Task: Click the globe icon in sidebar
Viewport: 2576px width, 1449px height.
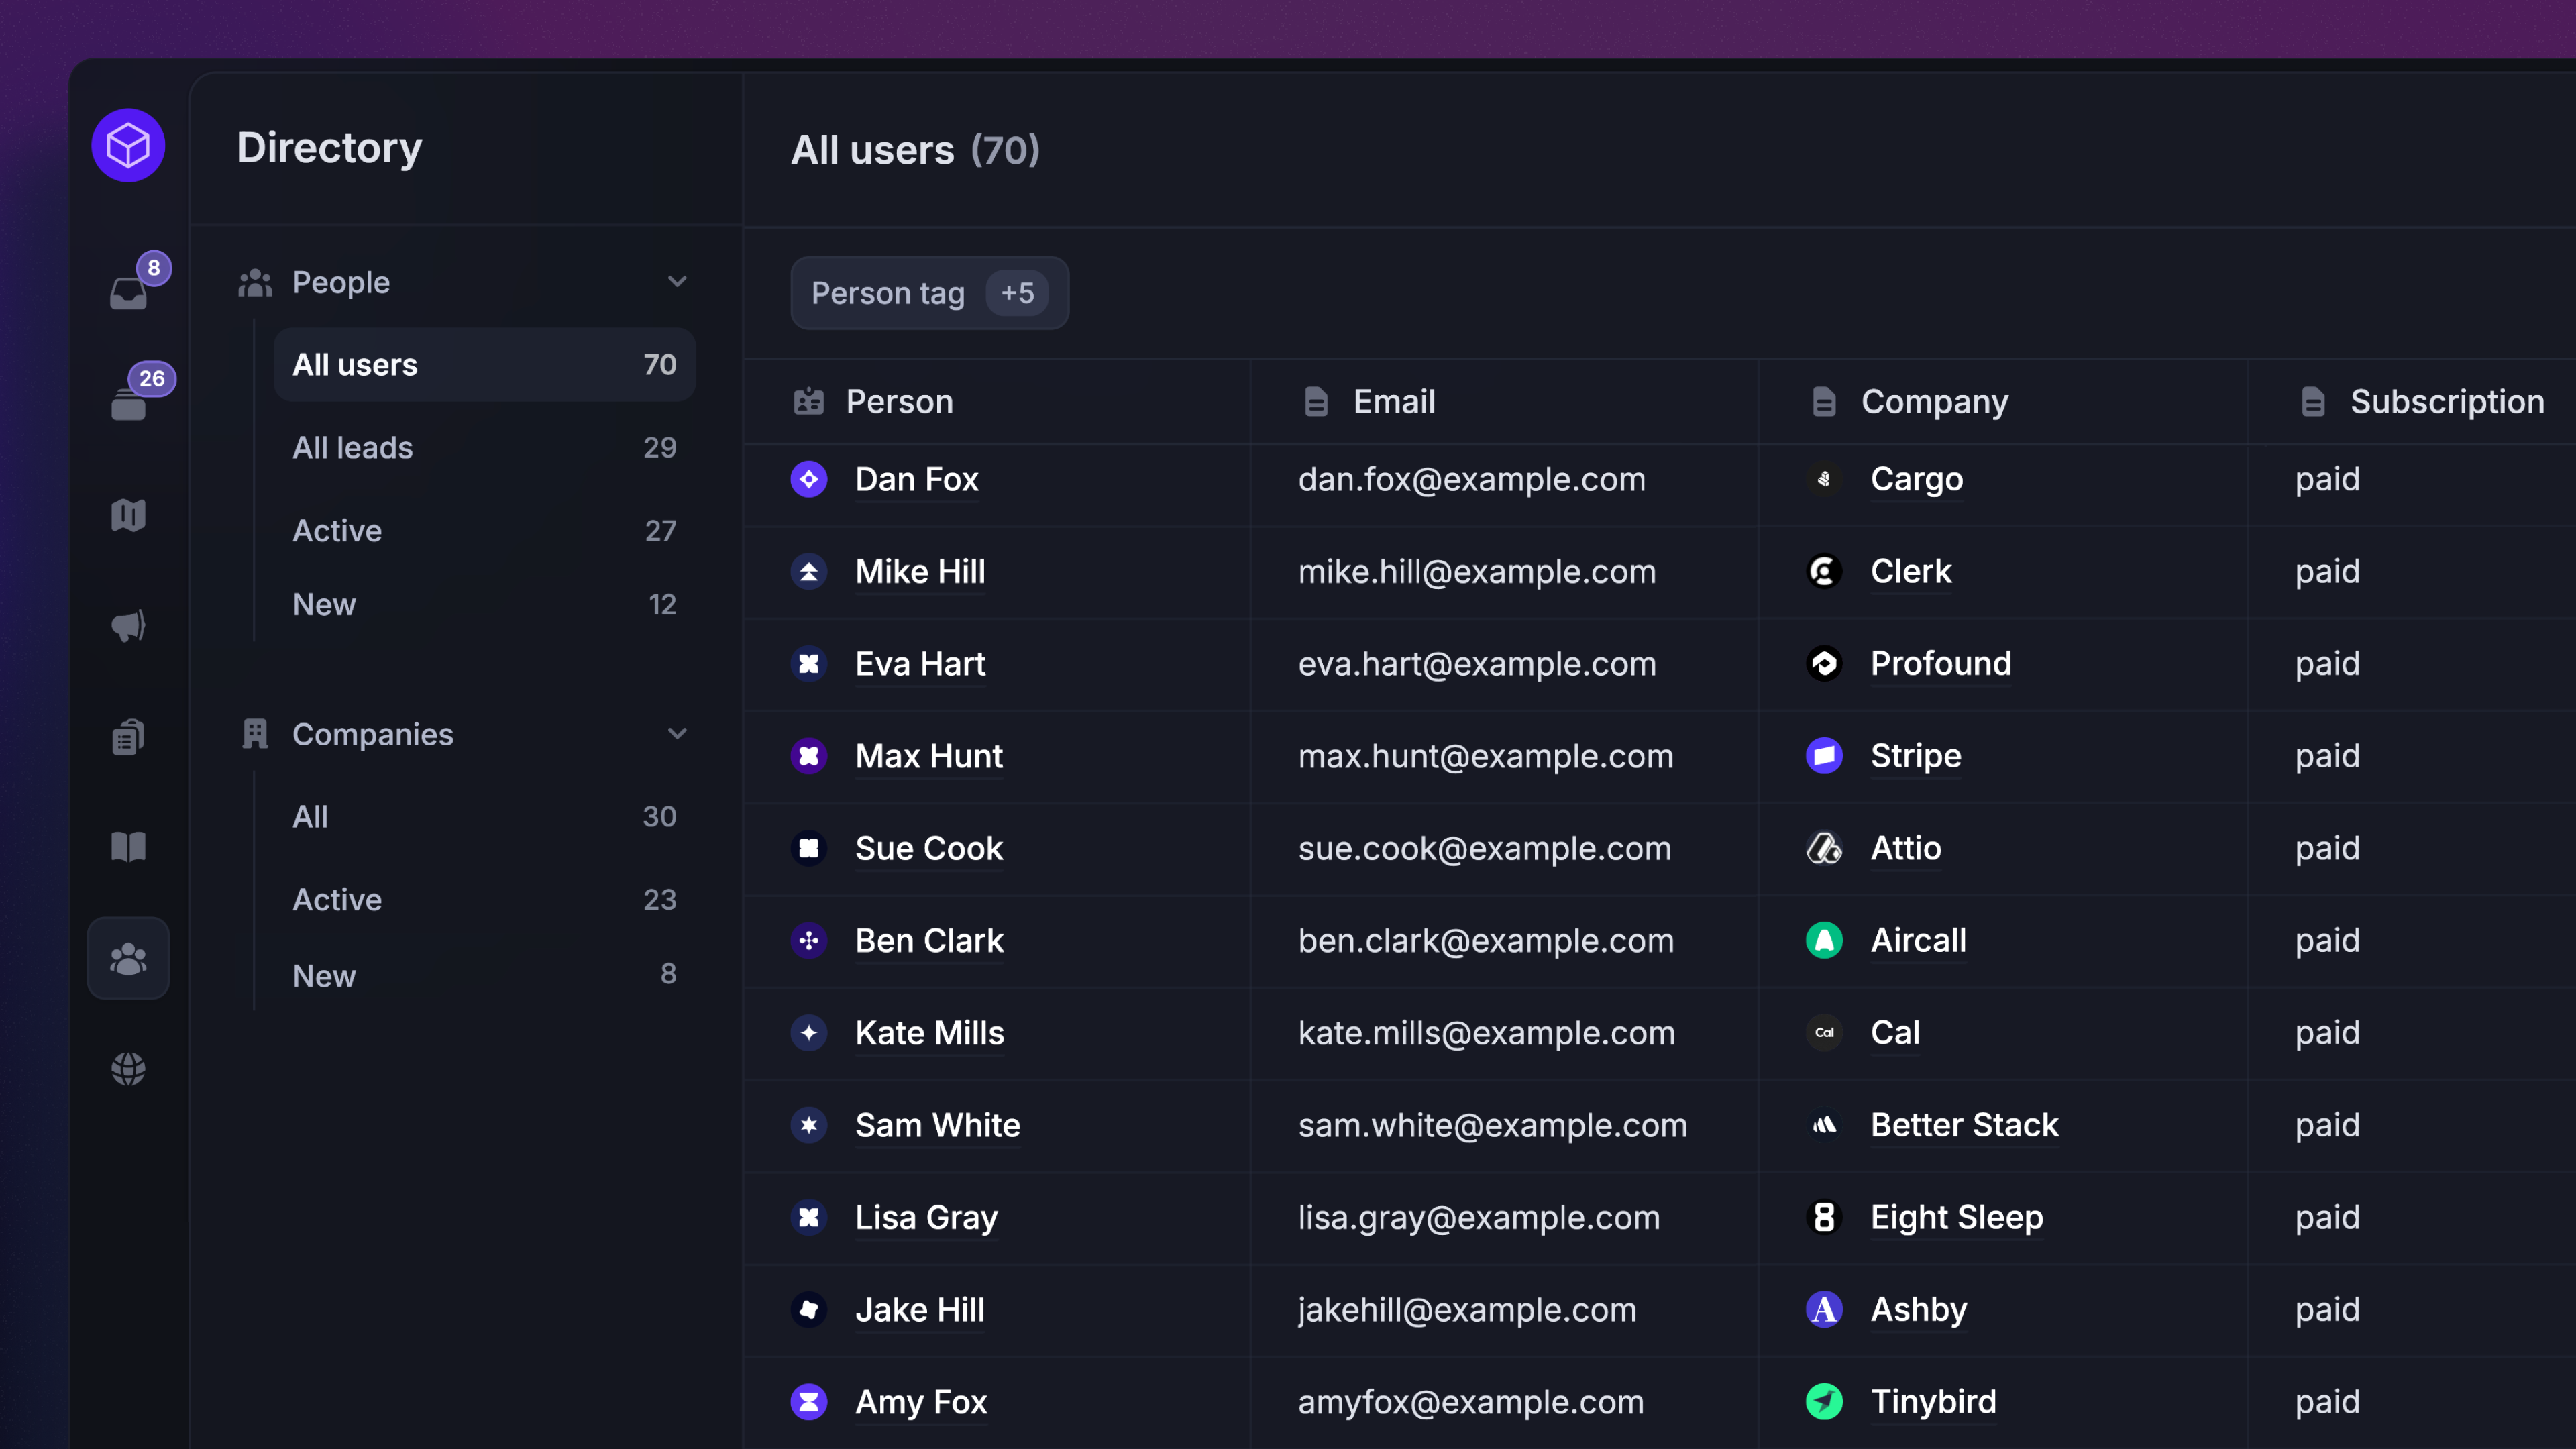Action: pos(128,1068)
